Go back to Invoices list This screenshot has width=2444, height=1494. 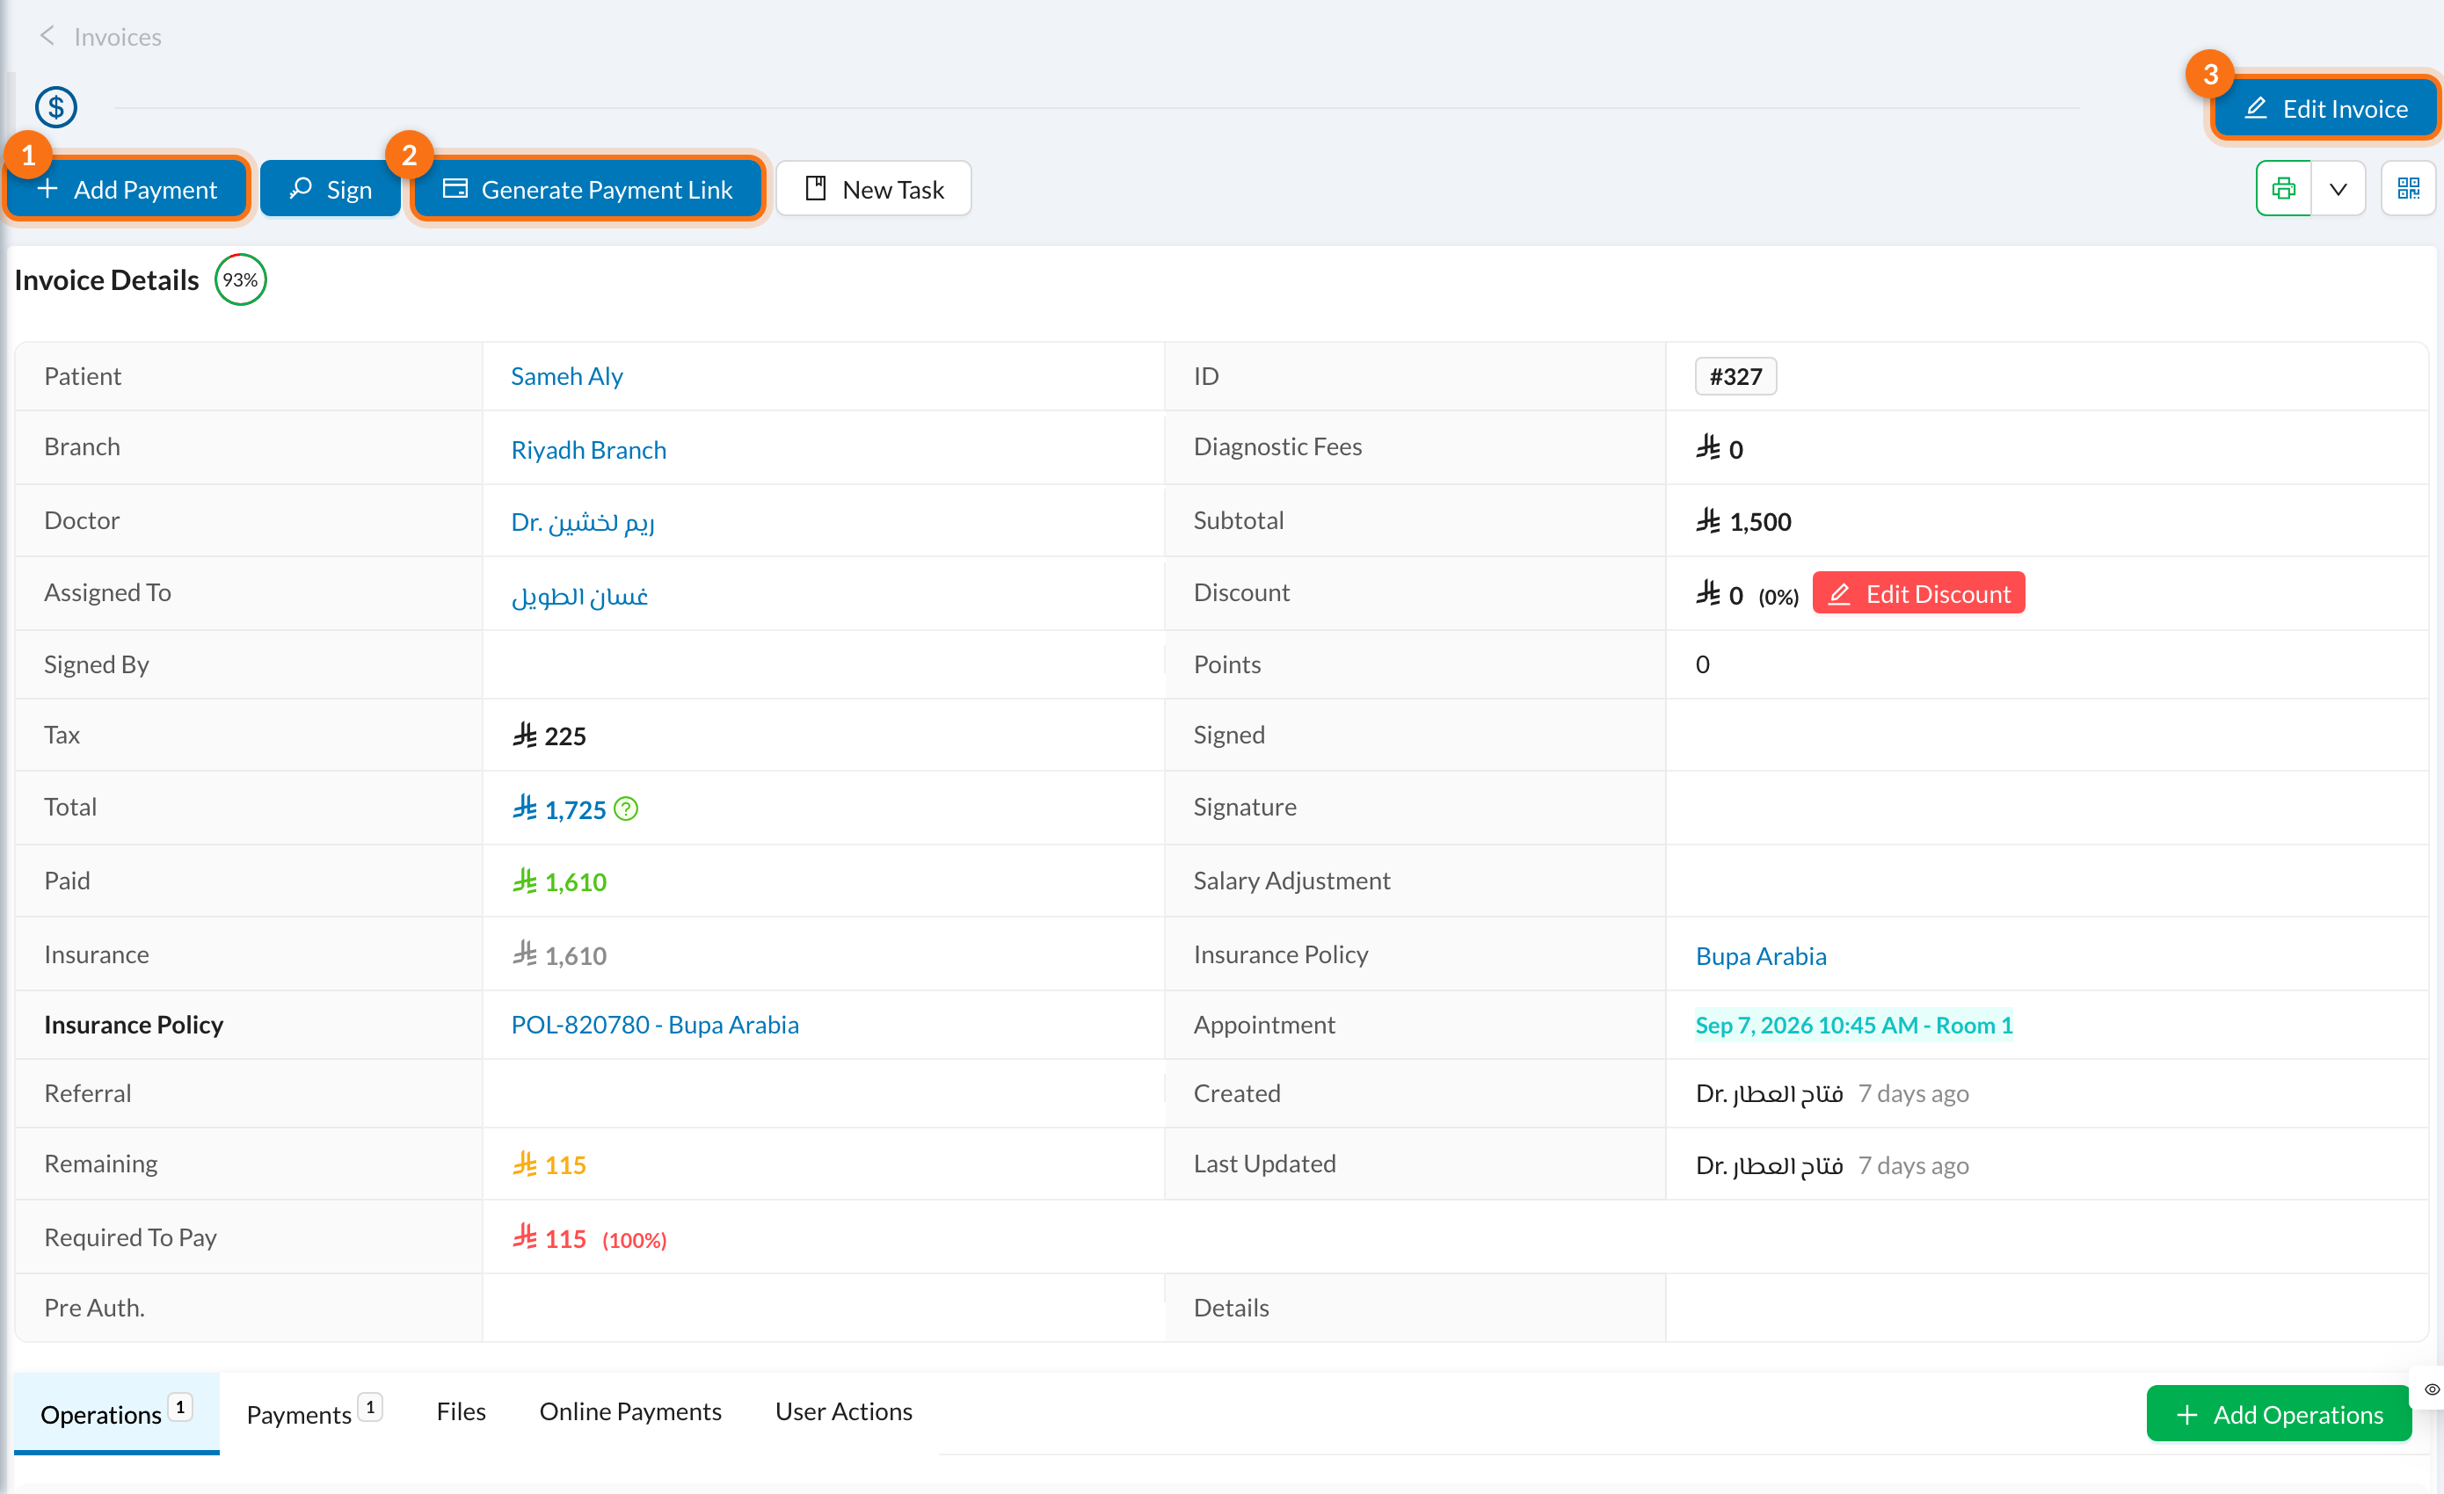(x=117, y=37)
